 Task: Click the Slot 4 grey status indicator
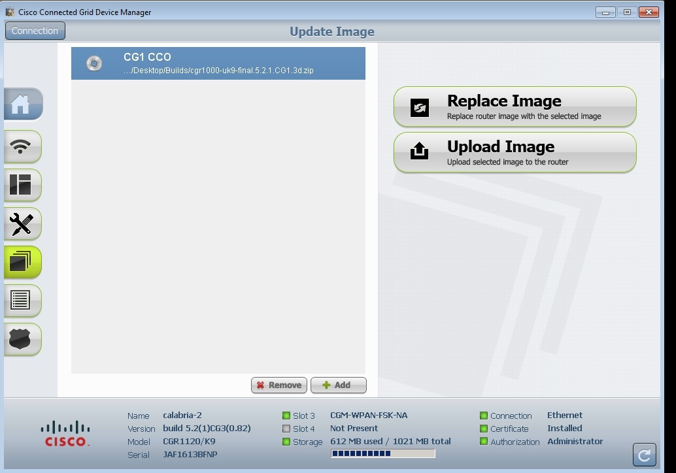(286, 429)
